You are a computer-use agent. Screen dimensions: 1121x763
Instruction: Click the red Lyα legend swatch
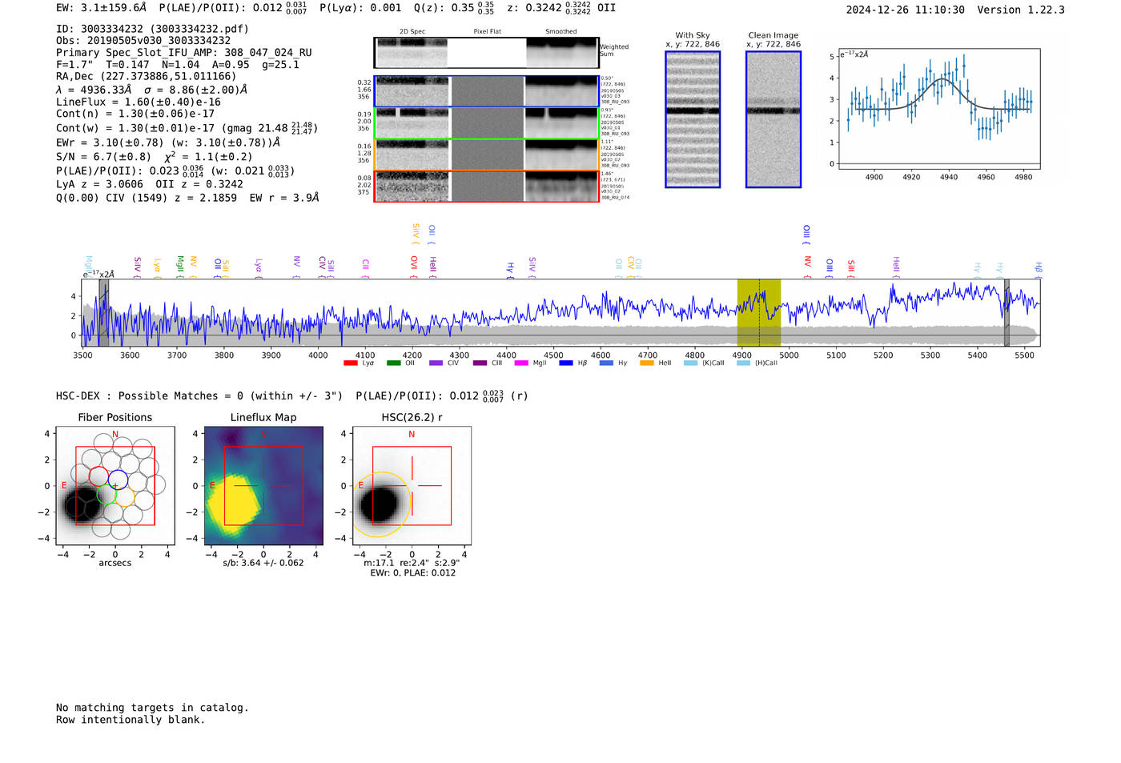pyautogui.click(x=350, y=363)
